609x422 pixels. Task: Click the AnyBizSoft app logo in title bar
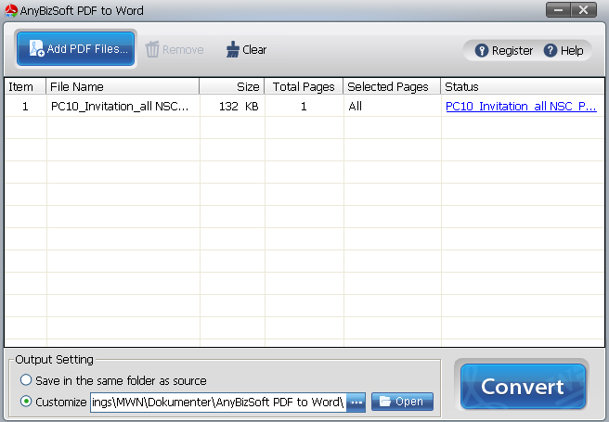pos(11,10)
